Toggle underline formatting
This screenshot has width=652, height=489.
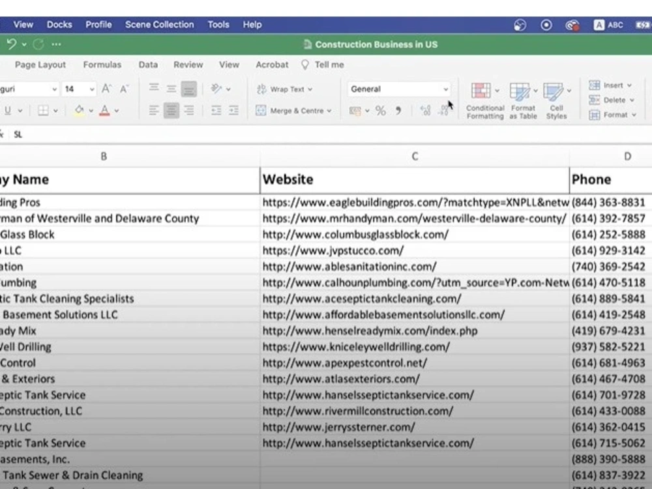pos(7,110)
